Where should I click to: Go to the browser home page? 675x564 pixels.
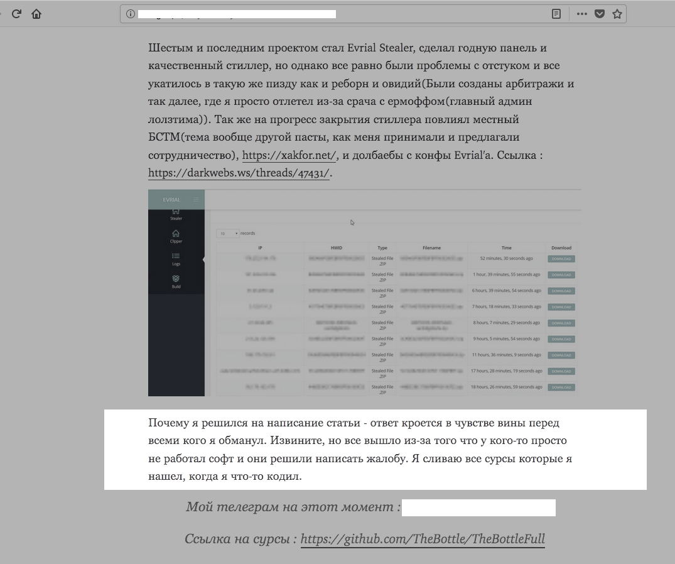click(x=36, y=14)
